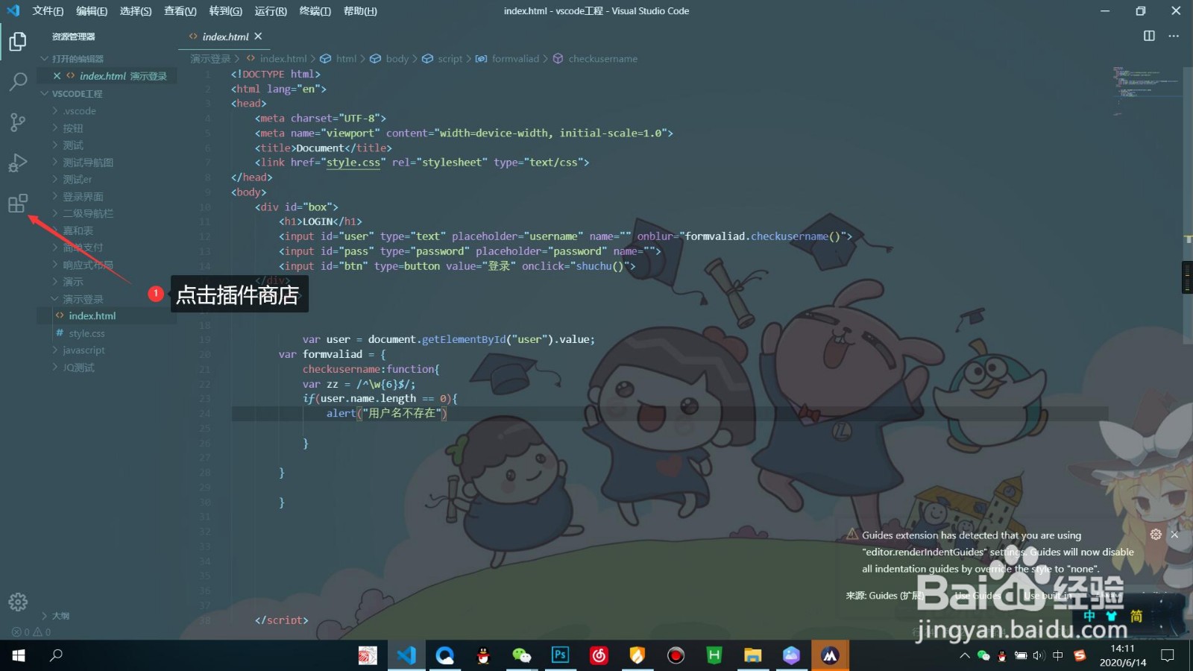
Task: Open the 终端(T) menu
Action: [315, 10]
